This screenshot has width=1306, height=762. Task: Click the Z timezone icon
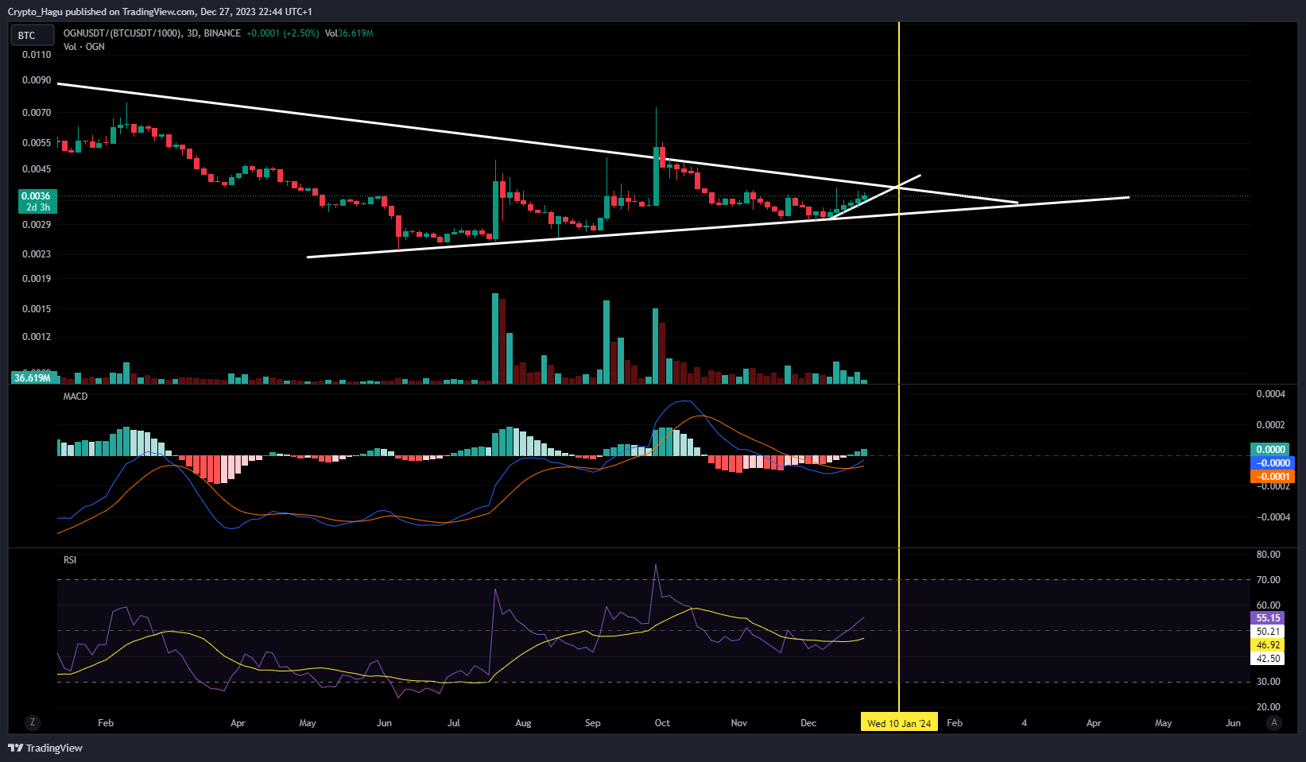coord(33,722)
